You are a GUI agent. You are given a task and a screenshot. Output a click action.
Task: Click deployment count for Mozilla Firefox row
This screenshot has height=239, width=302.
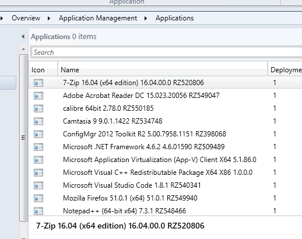275,198
